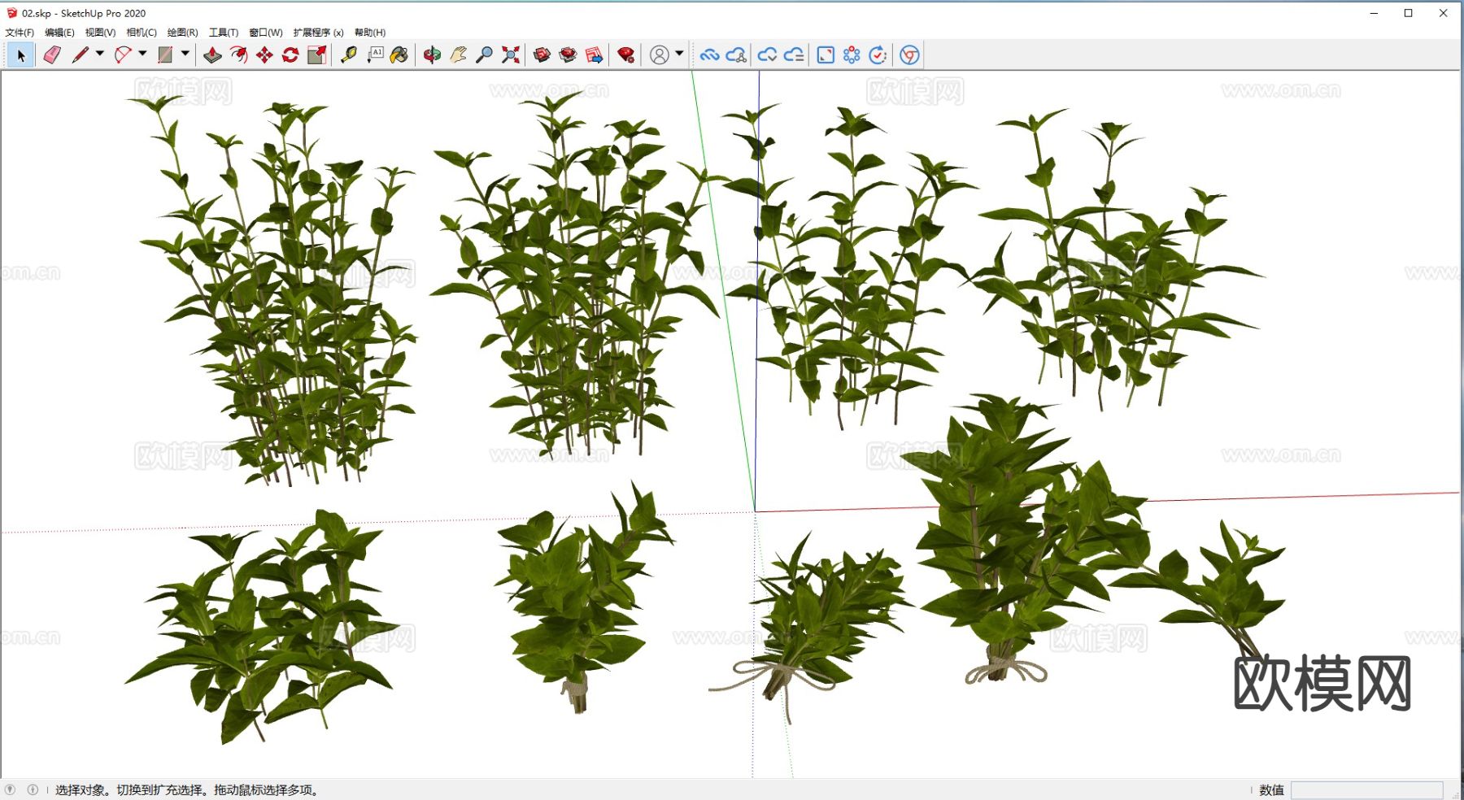
Task: Open the 文件(F) menu
Action: (x=20, y=33)
